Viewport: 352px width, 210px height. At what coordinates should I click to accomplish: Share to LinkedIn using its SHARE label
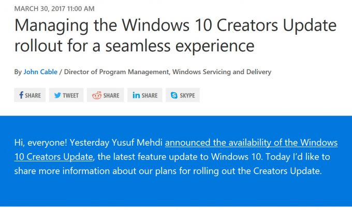150,95
